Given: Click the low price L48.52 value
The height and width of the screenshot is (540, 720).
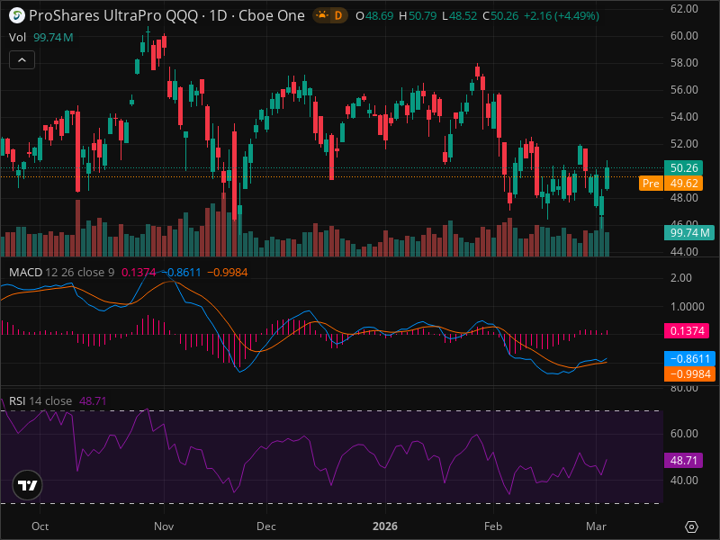Looking at the screenshot, I should (459, 16).
